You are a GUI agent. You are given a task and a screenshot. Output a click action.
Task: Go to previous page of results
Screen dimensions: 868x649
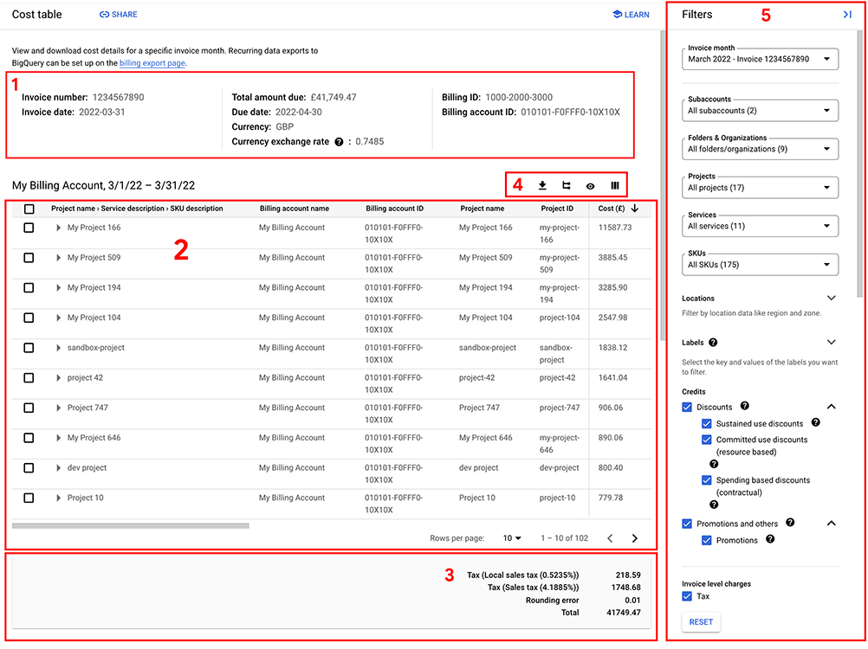tap(610, 538)
